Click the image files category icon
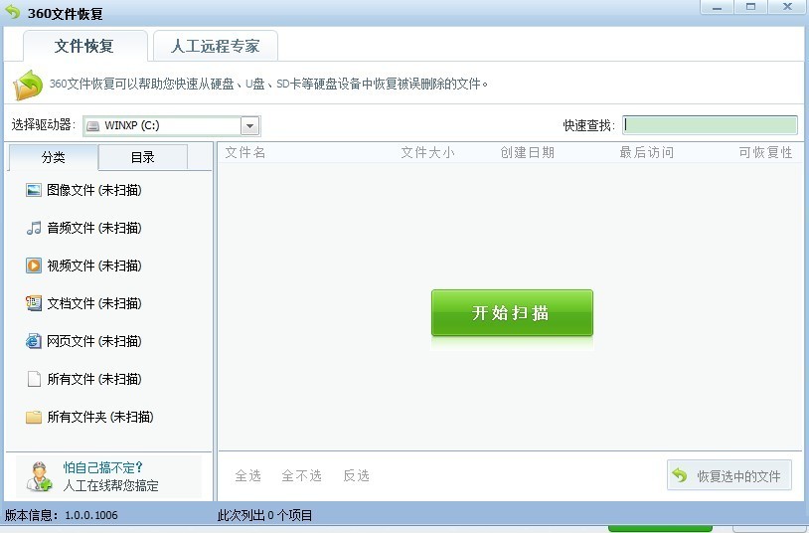The image size is (809, 533). click(34, 190)
